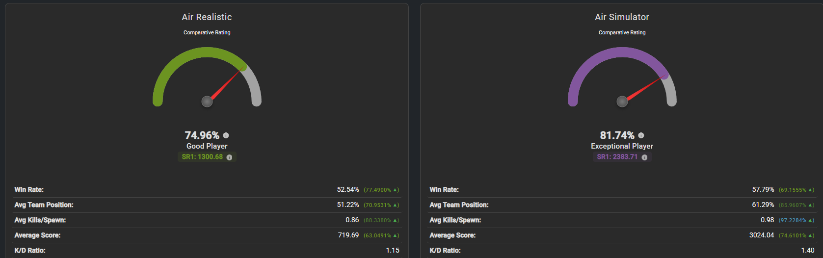Click blue up arrow beside 97.2284% percentile
823x258 pixels.
811,220
